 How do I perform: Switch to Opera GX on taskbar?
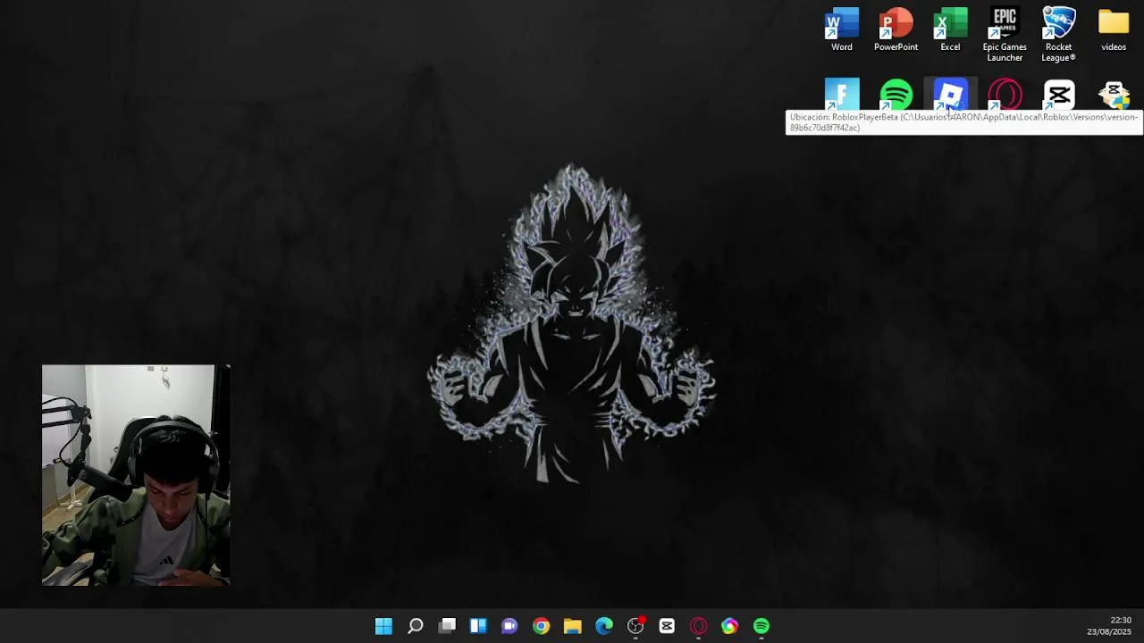click(x=698, y=626)
